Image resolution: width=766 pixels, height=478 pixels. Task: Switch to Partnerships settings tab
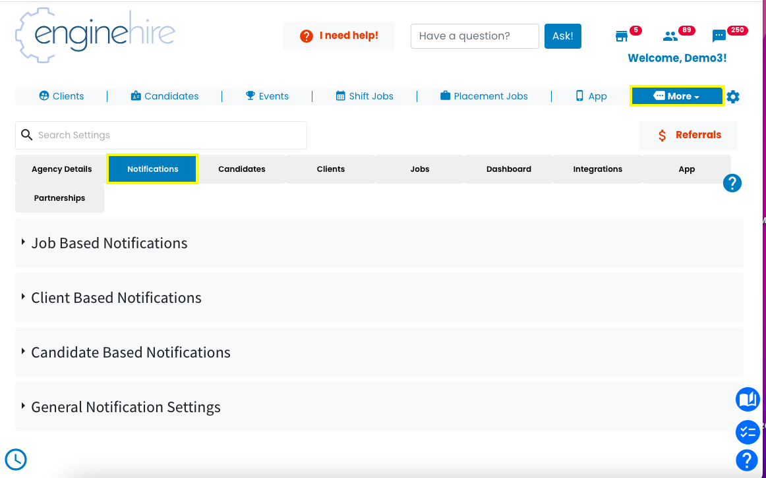click(x=59, y=198)
